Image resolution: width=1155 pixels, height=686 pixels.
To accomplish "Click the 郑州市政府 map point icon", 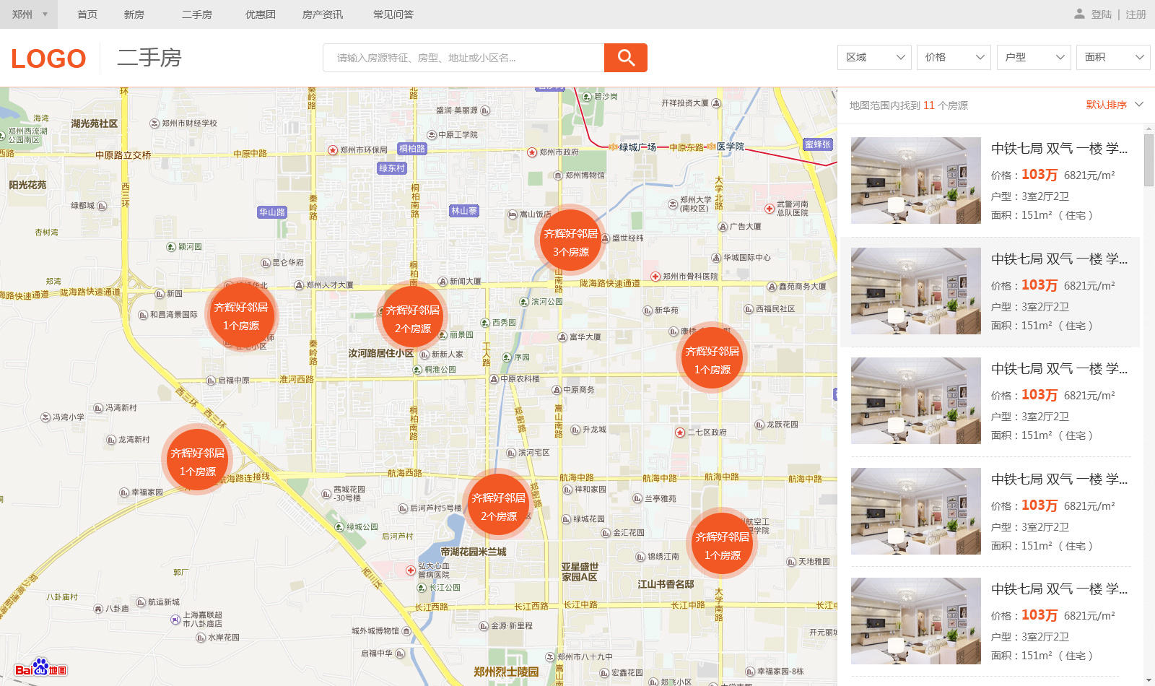I will pyautogui.click(x=533, y=152).
